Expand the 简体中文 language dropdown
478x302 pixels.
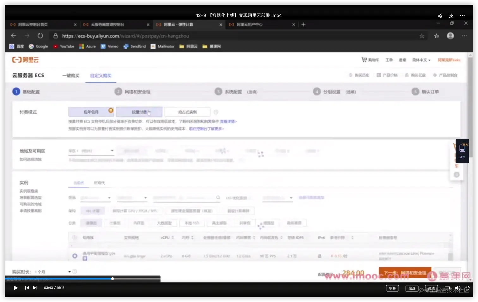(x=421, y=60)
